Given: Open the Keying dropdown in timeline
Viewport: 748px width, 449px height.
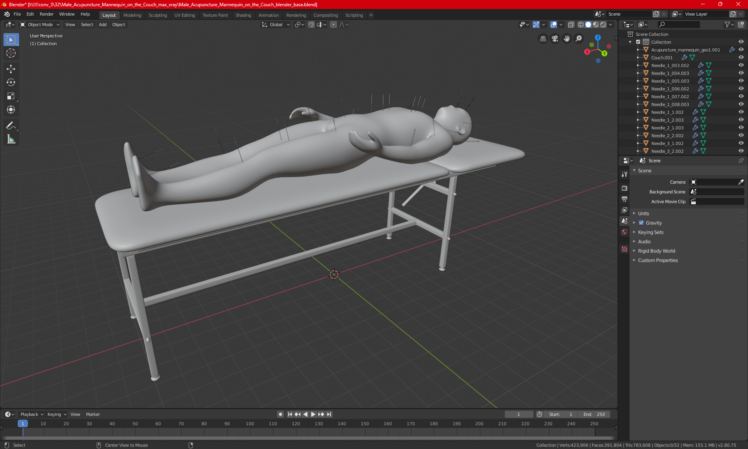Looking at the screenshot, I should point(56,414).
